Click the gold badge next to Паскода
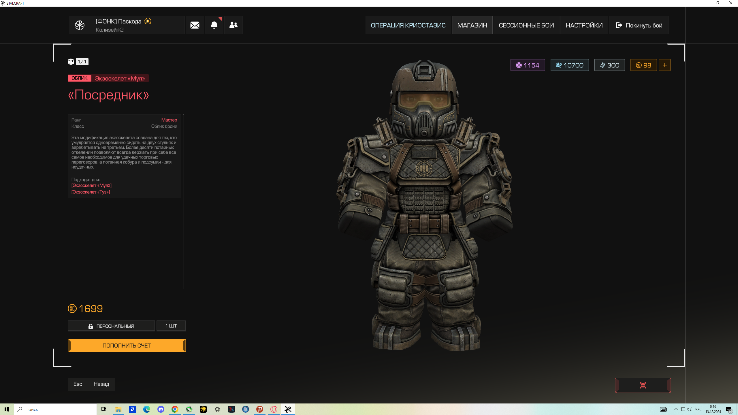 click(x=148, y=21)
